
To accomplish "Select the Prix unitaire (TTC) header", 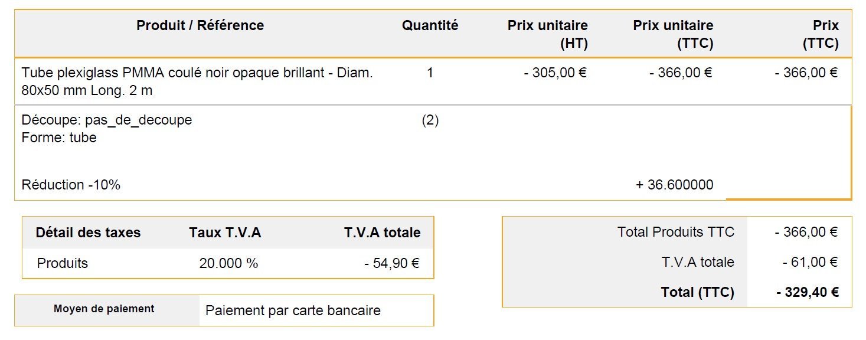I will [673, 34].
